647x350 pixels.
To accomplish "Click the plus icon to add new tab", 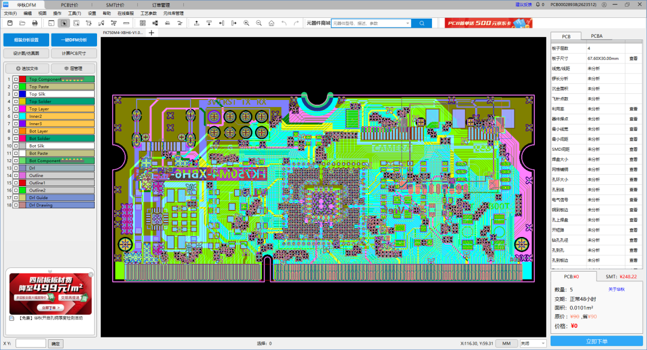I will pyautogui.click(x=152, y=33).
